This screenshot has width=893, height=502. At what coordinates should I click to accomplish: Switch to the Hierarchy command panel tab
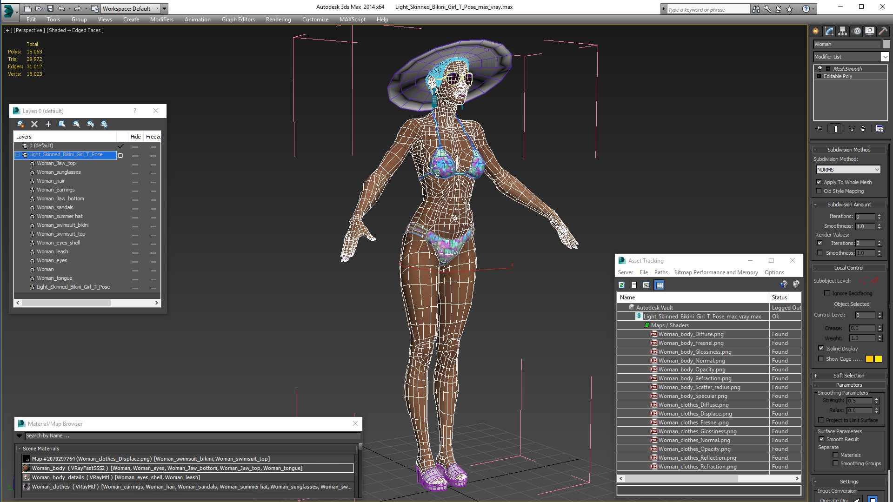tap(842, 31)
